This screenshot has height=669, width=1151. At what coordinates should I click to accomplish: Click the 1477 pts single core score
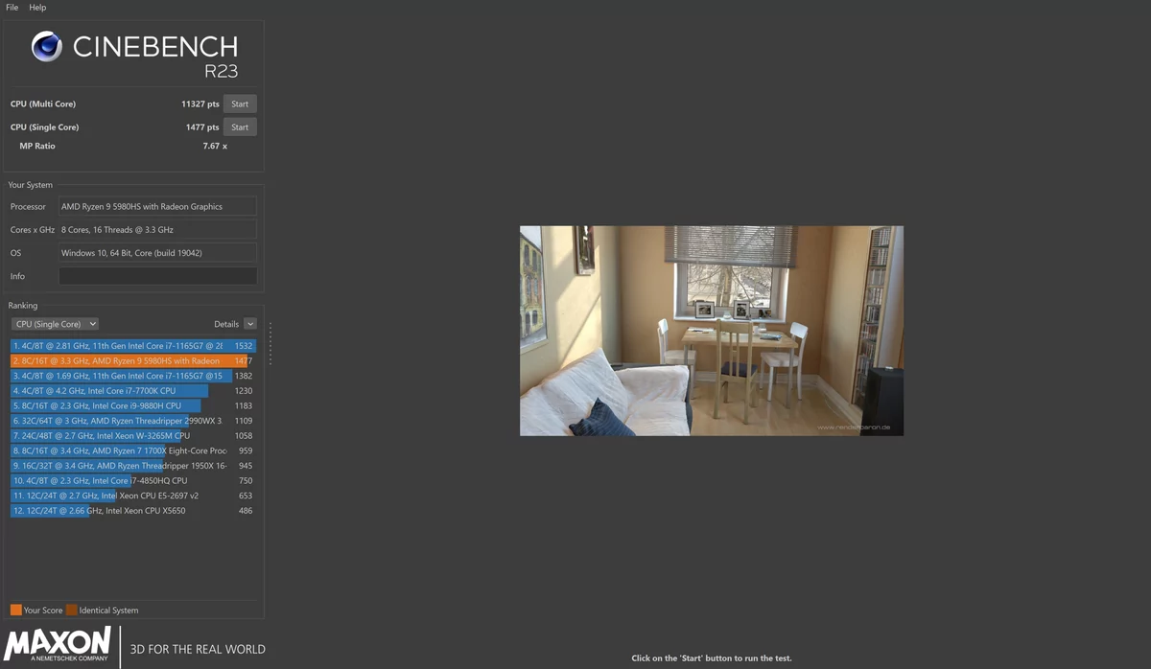click(202, 127)
